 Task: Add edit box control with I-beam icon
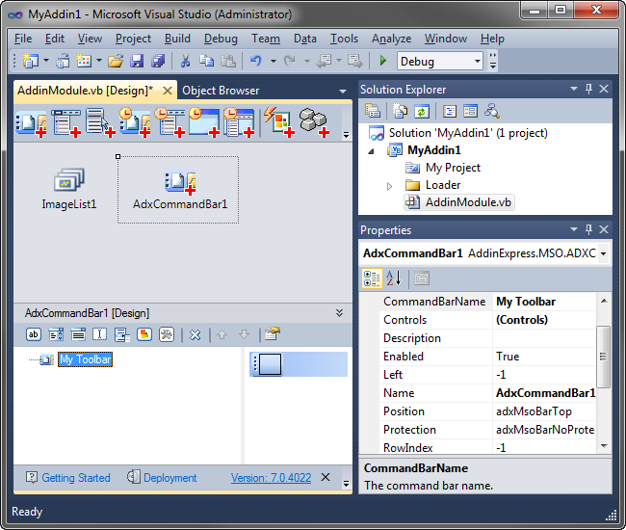100,334
